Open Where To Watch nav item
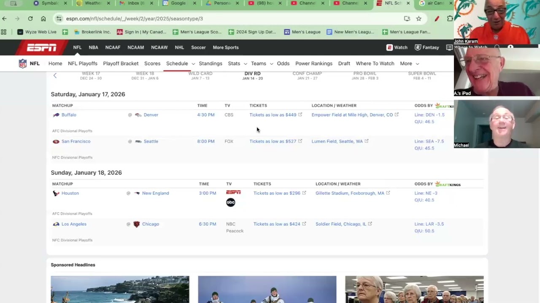This screenshot has height=303, width=540. click(x=375, y=64)
